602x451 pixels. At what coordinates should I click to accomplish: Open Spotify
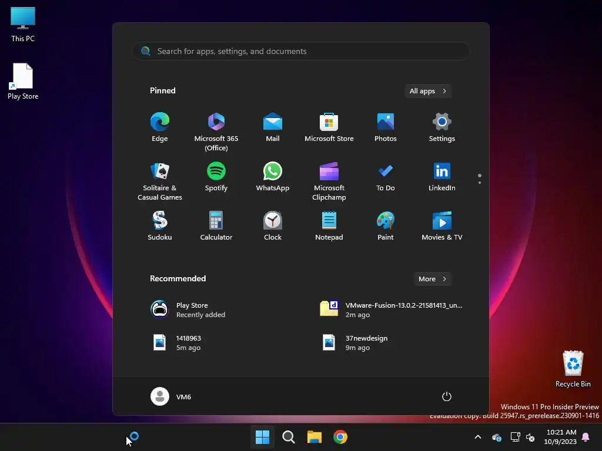pos(216,177)
